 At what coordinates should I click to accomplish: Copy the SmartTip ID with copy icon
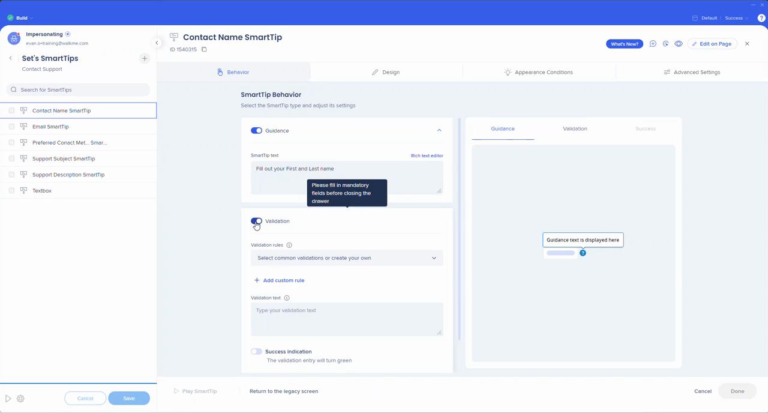204,49
